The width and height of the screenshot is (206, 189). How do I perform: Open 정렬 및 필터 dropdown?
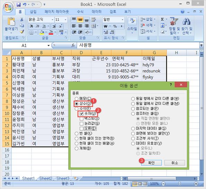pyautogui.click(x=174, y=26)
